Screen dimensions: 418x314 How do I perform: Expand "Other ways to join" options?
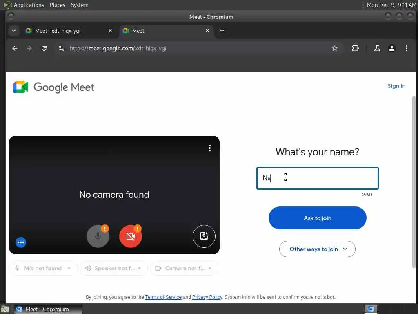(317, 249)
